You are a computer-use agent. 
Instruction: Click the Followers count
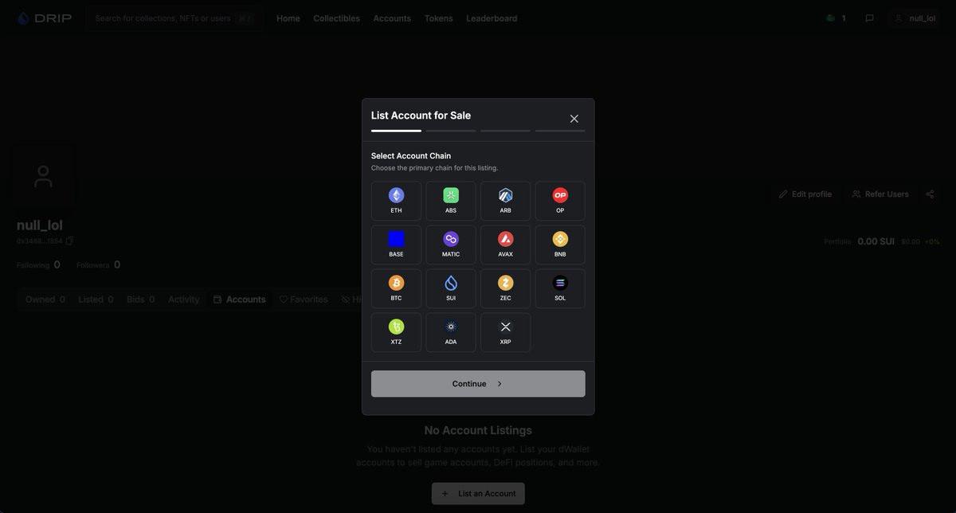coord(99,265)
